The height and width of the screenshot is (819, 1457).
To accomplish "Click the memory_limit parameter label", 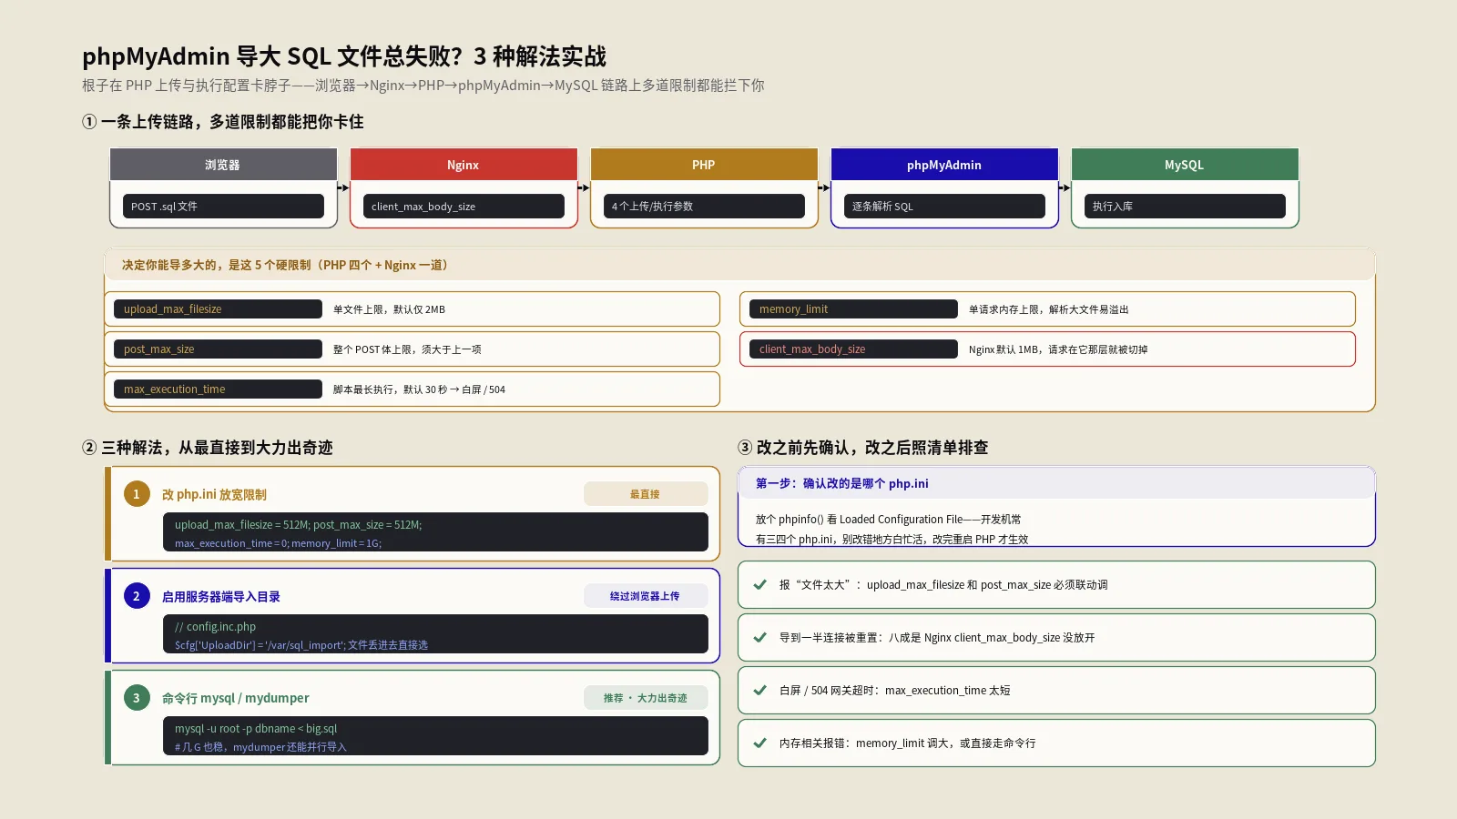I will pyautogui.click(x=853, y=309).
